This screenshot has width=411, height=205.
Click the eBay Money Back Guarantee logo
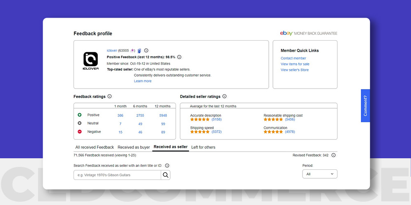pyautogui.click(x=309, y=33)
